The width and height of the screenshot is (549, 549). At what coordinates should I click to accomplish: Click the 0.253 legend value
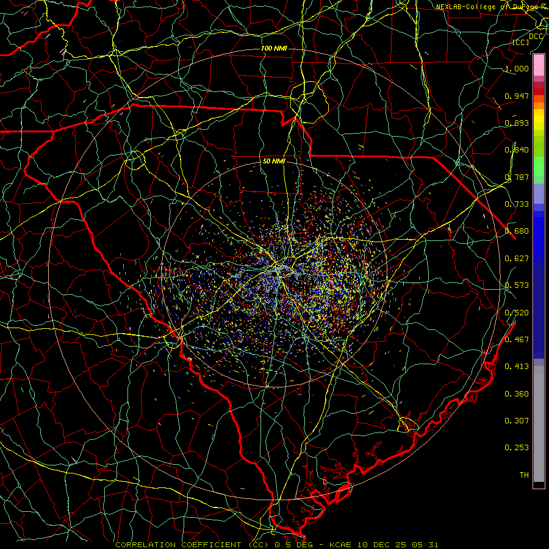[517, 448]
